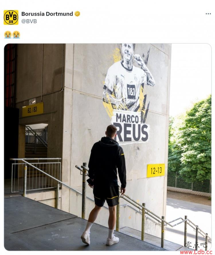Screen dimensions: 215x255
Task: Open the tweet photo in full view
Action: coord(107,147)
